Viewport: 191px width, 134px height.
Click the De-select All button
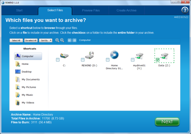click(x=31, y=41)
